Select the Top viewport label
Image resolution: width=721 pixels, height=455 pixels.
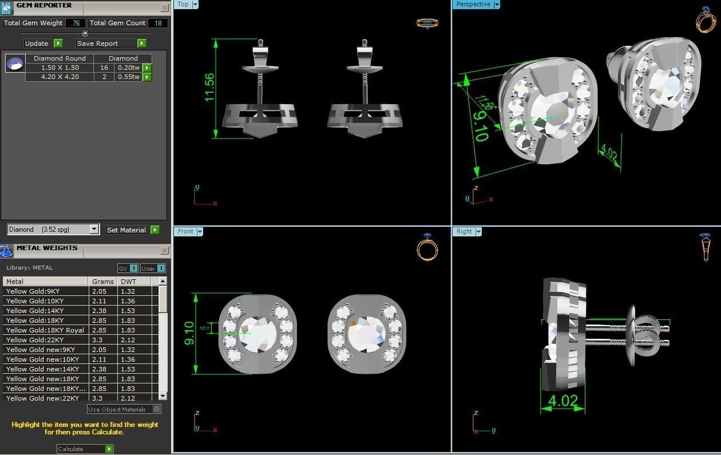183,4
